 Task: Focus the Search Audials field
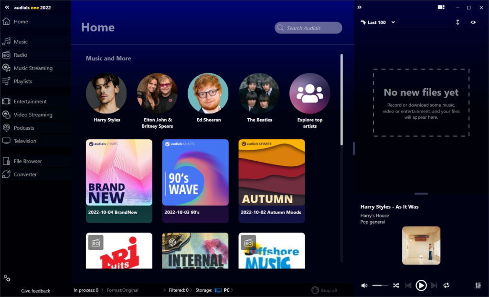308,28
